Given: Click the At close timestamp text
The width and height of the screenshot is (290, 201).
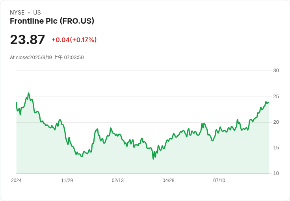Looking at the screenshot, I should point(47,58).
